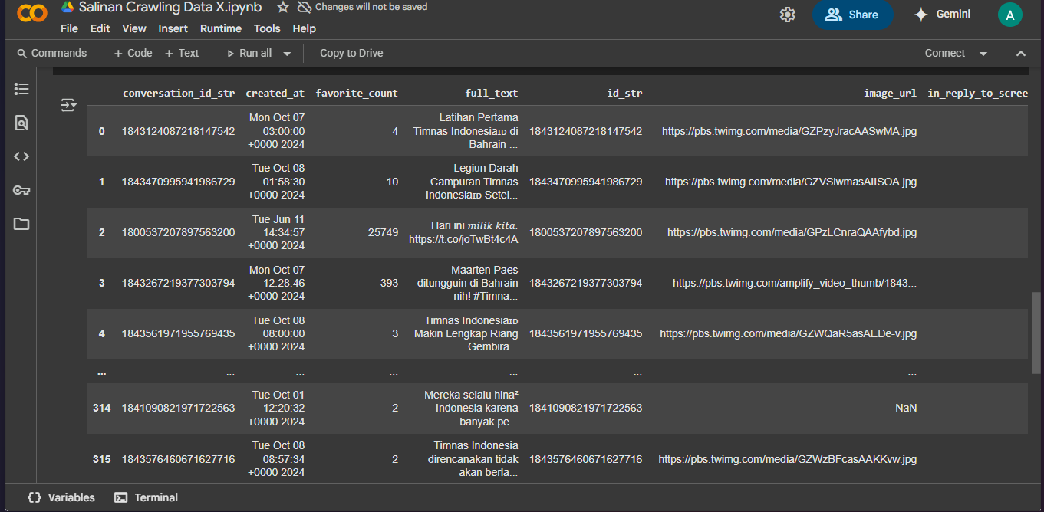The width and height of the screenshot is (1044, 512).
Task: Add a new Code cell
Action: pyautogui.click(x=133, y=53)
